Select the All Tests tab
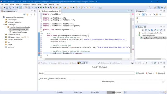This screenshot has width=167, height=94. 43,79
